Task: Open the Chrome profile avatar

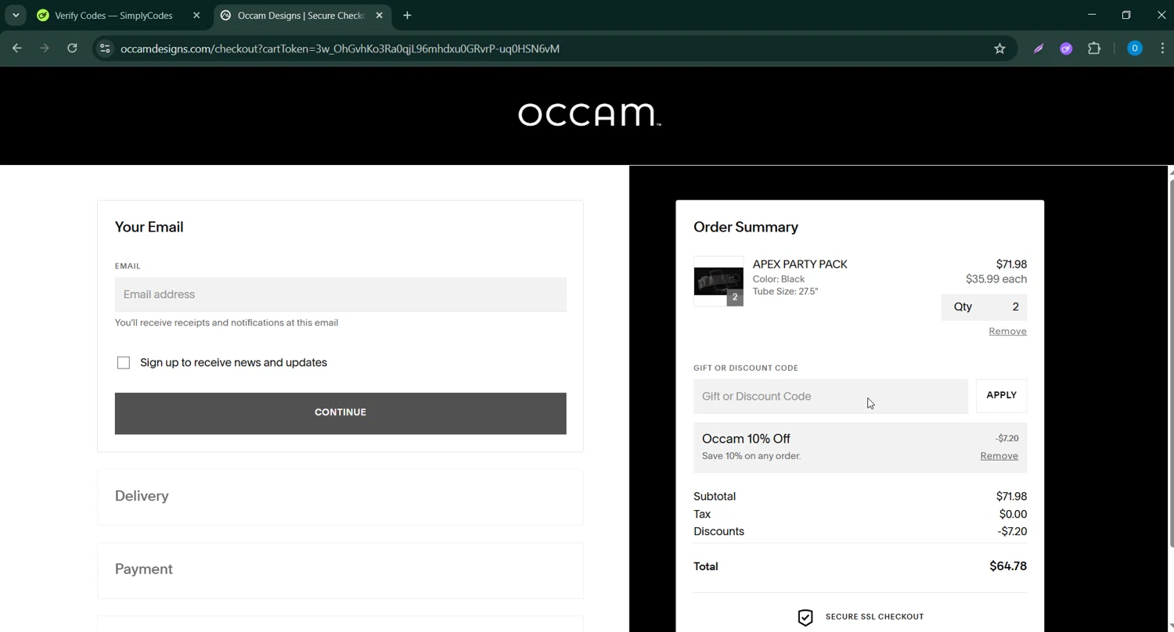Action: pyautogui.click(x=1134, y=48)
